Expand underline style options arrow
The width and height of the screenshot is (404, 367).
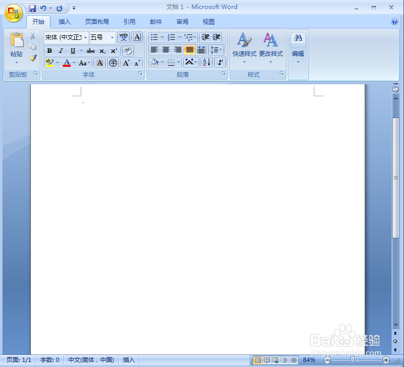tap(81, 51)
